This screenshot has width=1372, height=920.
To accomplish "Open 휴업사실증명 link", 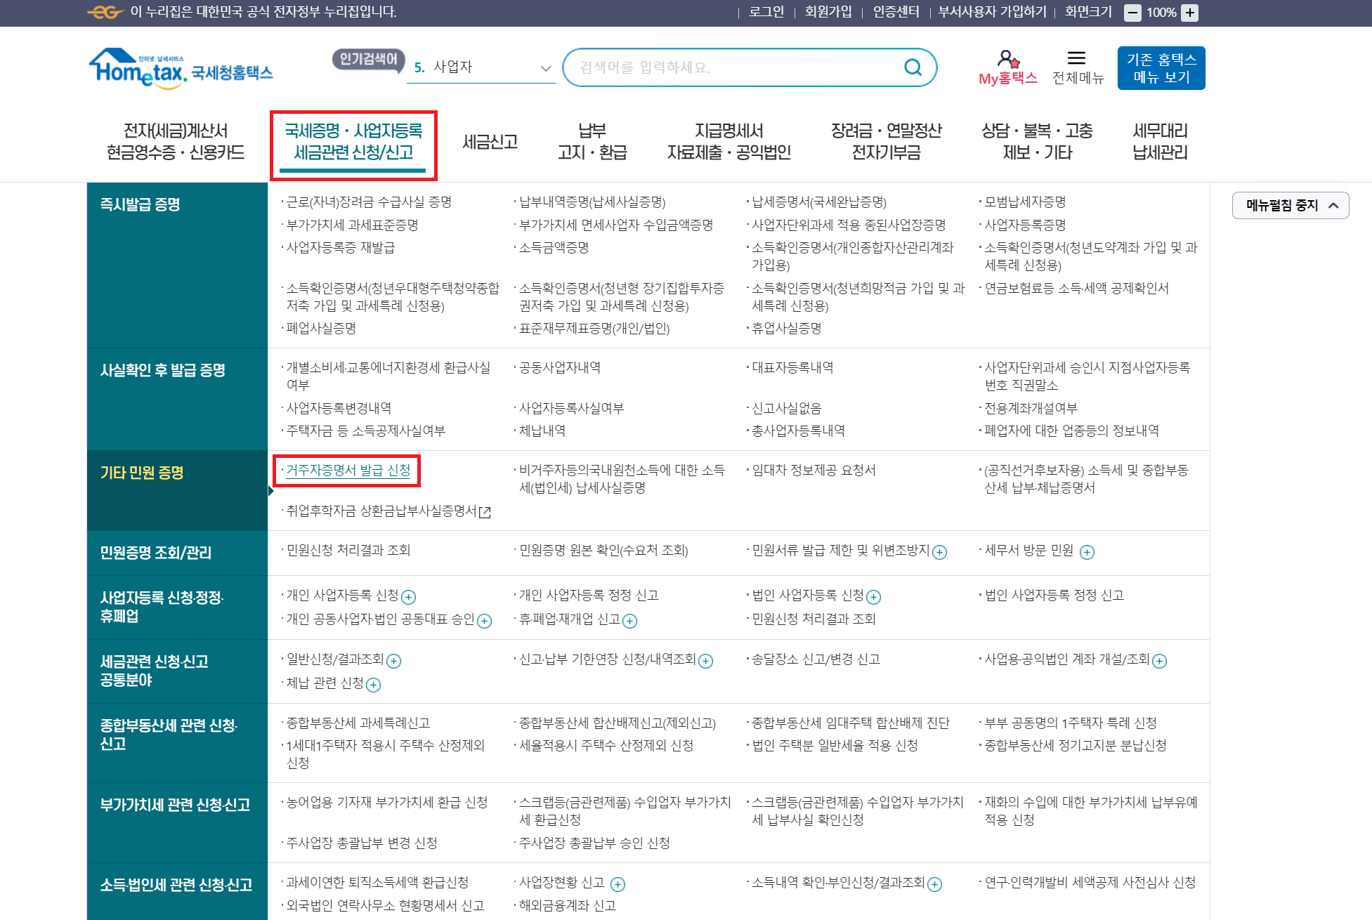I will coord(787,329).
